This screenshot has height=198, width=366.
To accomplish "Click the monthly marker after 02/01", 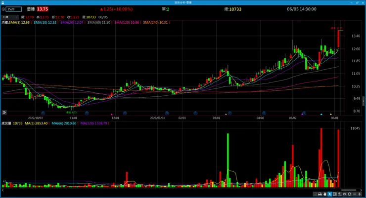I will pyautogui.click(x=195, y=113).
